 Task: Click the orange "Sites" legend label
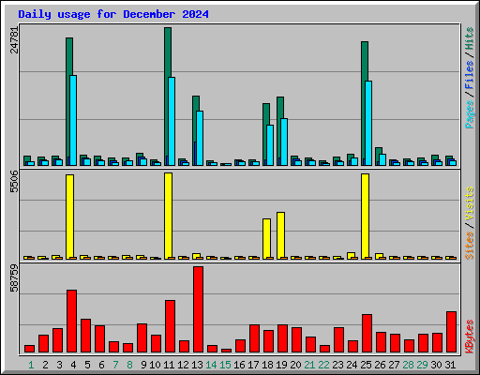(470, 246)
